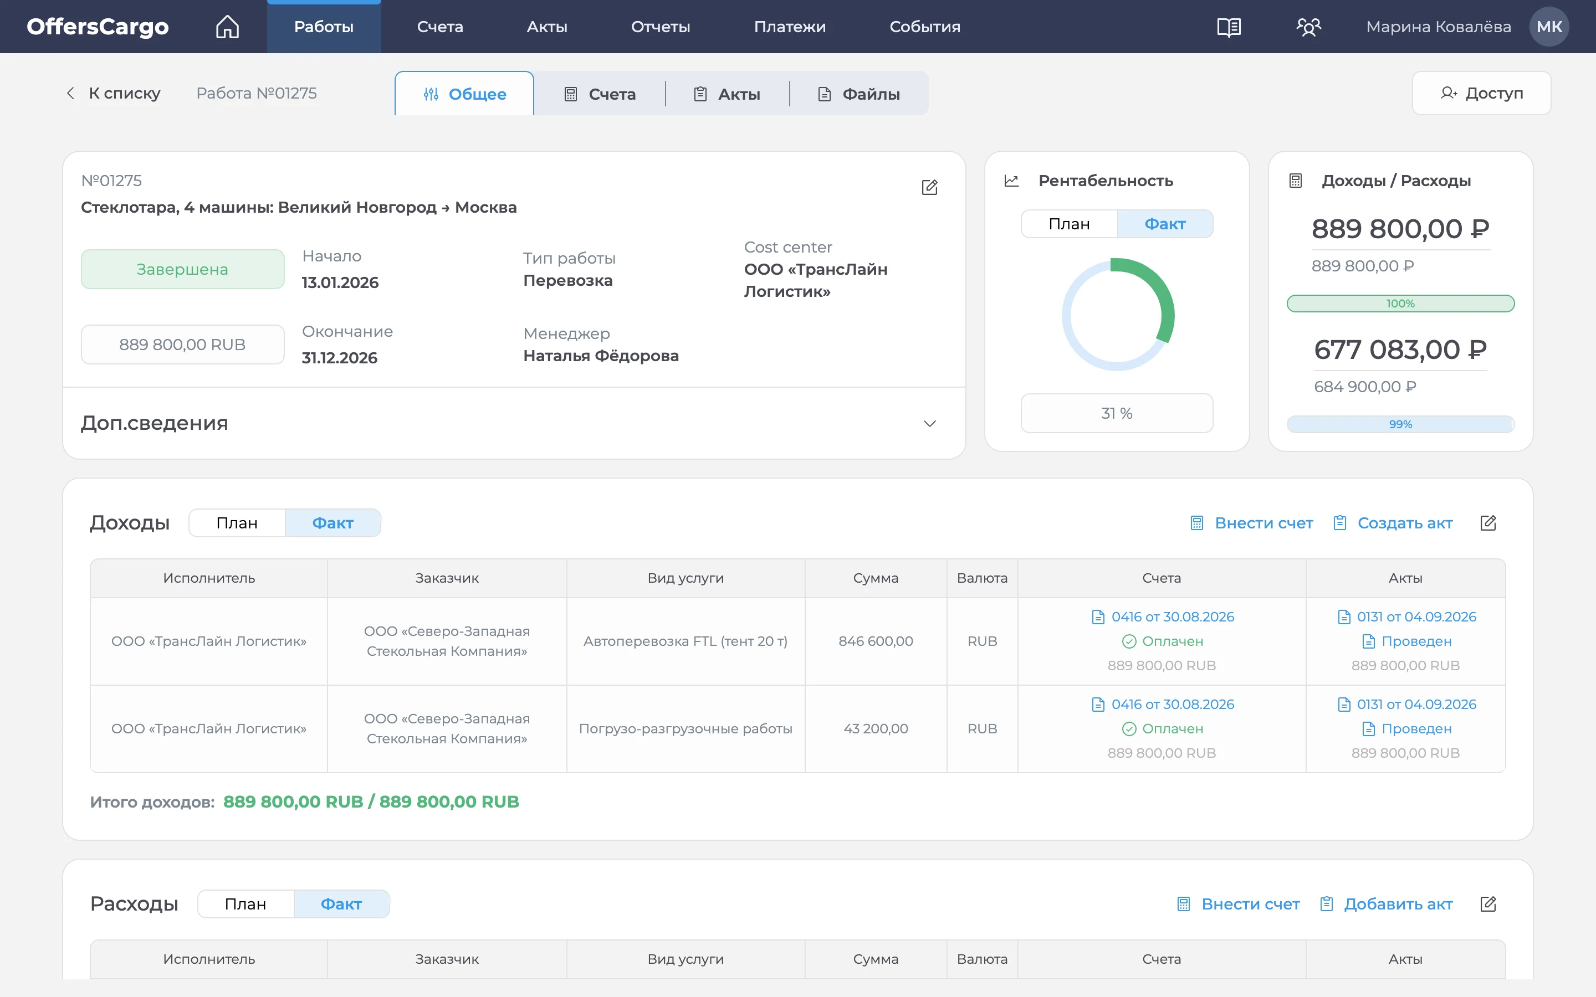Click the person icon on Доступ button
1596x997 pixels.
point(1448,93)
